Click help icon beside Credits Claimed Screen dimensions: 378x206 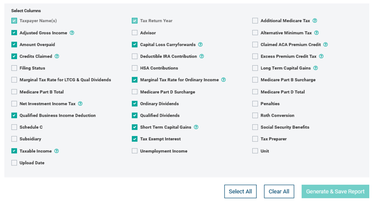pos(57,56)
